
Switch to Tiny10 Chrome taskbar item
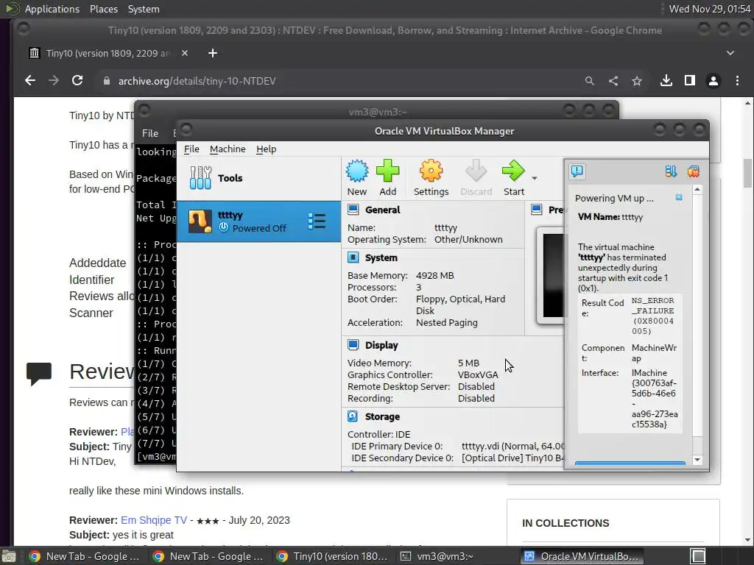[333, 556]
